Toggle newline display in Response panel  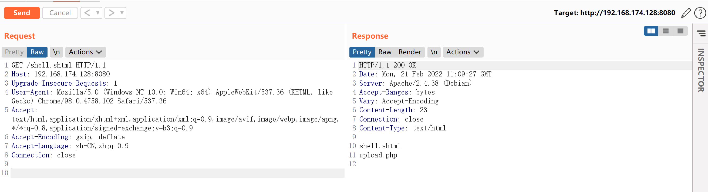point(434,52)
